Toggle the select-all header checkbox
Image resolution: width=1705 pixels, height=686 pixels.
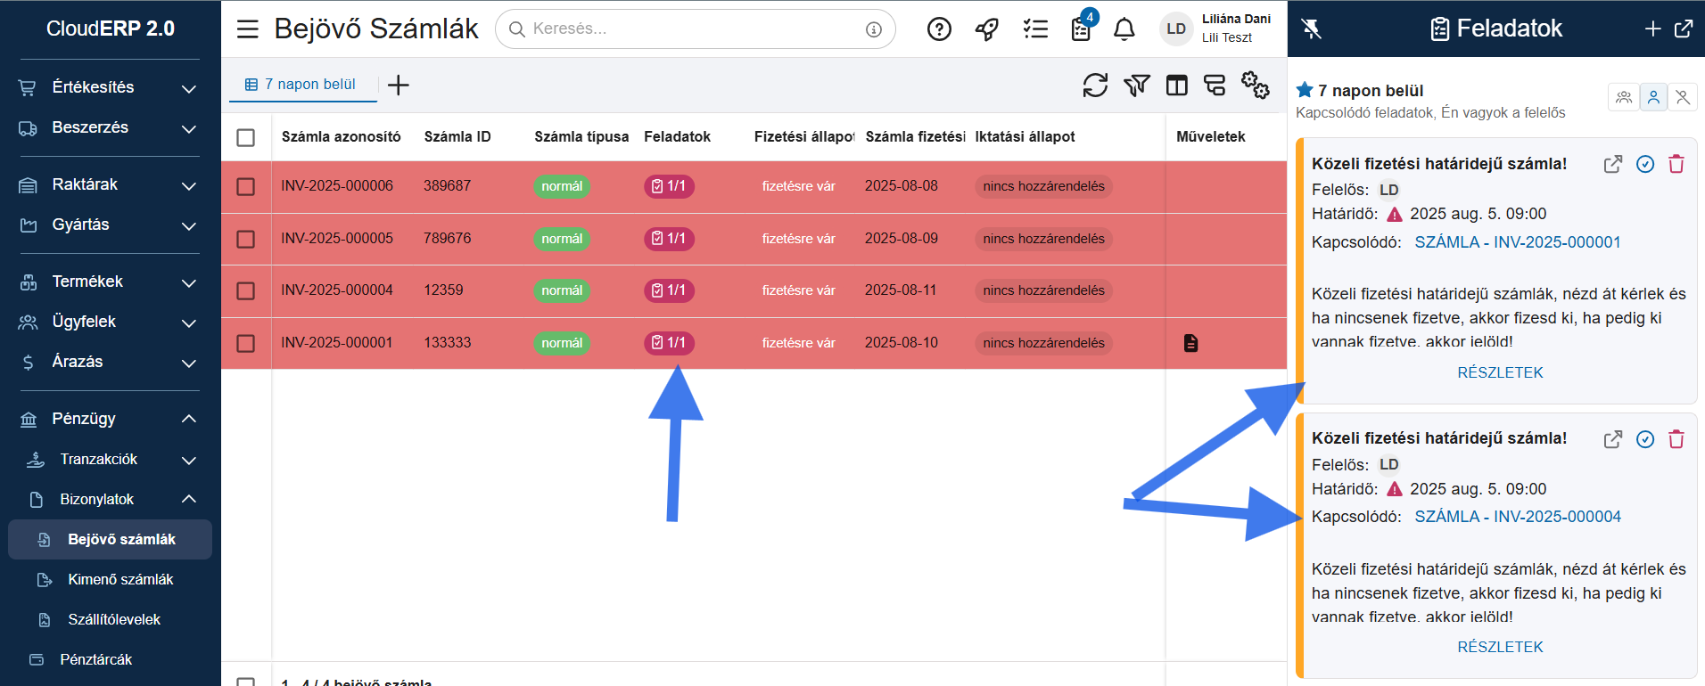coord(246,137)
